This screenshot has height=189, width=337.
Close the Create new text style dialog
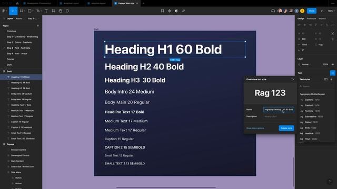(x=293, y=79)
